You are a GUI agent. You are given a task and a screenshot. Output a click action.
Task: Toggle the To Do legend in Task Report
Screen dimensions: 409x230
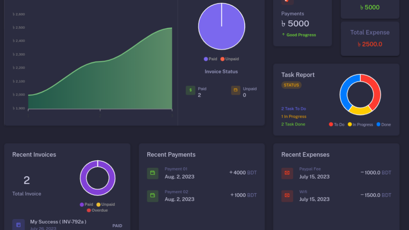(x=336, y=125)
